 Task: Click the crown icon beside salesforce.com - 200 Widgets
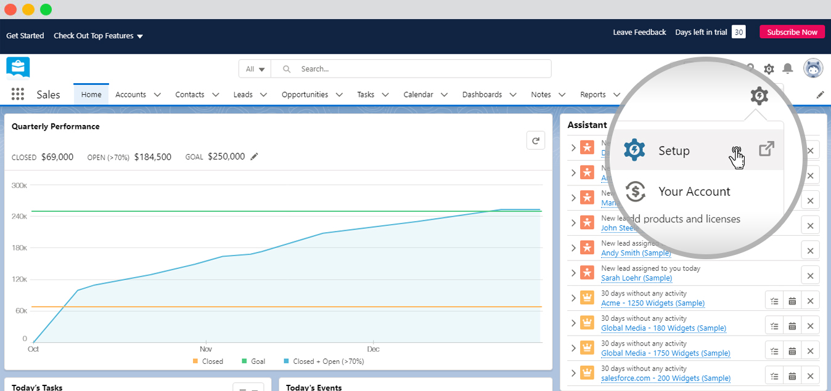click(x=587, y=373)
